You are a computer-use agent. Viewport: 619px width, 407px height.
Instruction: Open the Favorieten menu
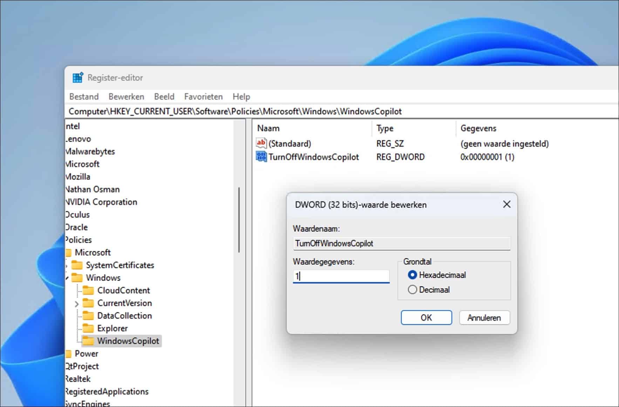tap(203, 96)
